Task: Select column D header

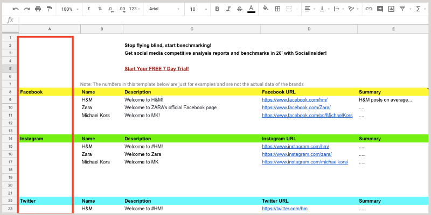Action: coord(309,29)
